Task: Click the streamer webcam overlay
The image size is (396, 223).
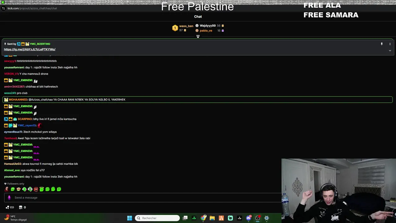Action: (339, 191)
